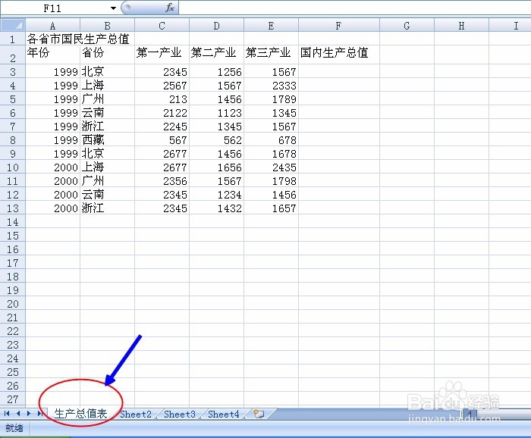Open the Name Box dropdown arrow
Image resolution: width=531 pixels, height=438 pixels.
pyautogui.click(x=113, y=8)
